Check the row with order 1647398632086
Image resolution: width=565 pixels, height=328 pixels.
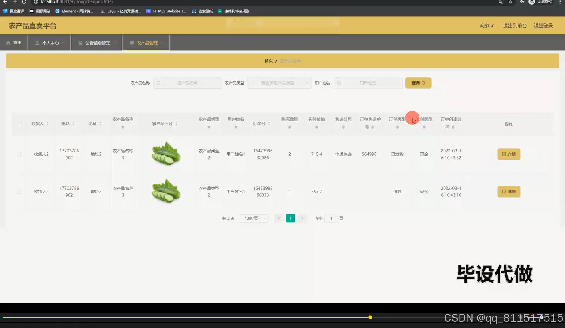19,154
